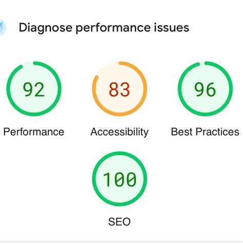This screenshot has height=244, width=243.
Task: Select the Performance category label
Action: coord(34,132)
